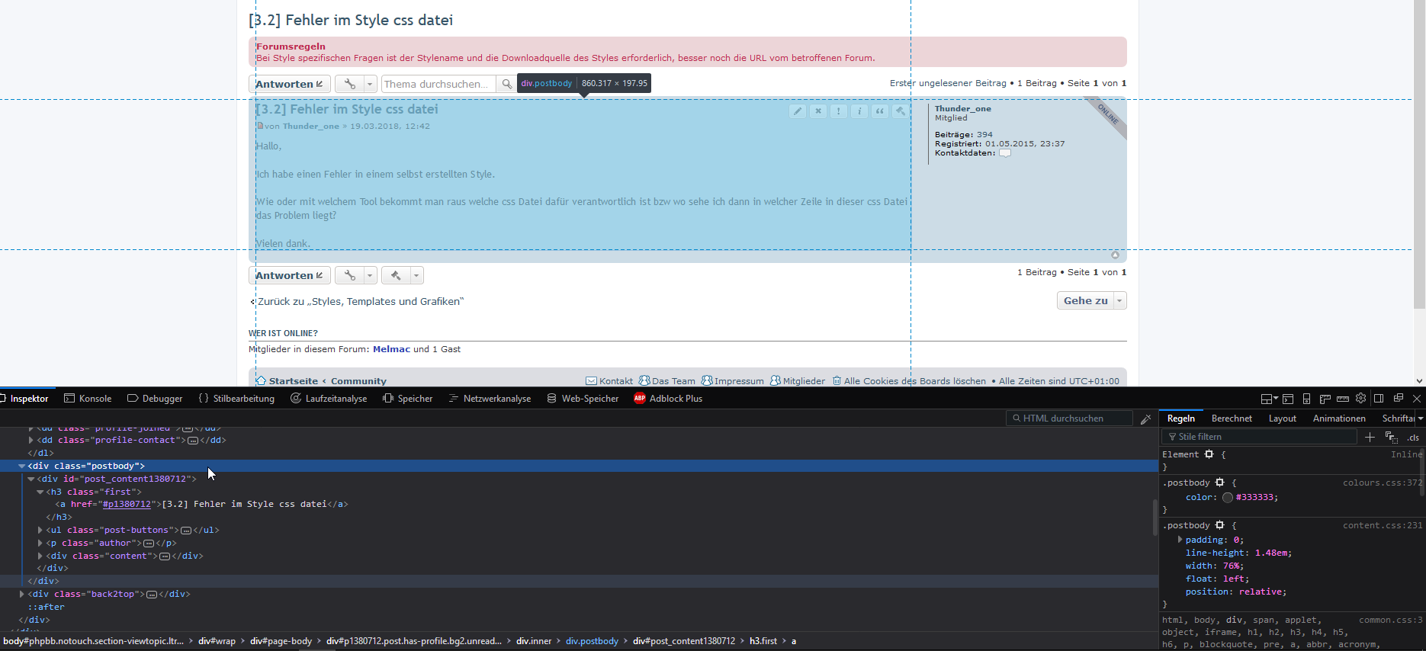Open the Startseite link in footer
This screenshot has height=651, width=1426.
tap(293, 381)
